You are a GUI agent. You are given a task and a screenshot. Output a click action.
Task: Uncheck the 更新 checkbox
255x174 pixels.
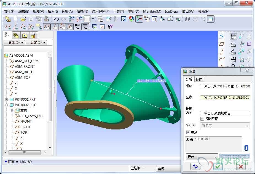pyautogui.click(x=188, y=132)
